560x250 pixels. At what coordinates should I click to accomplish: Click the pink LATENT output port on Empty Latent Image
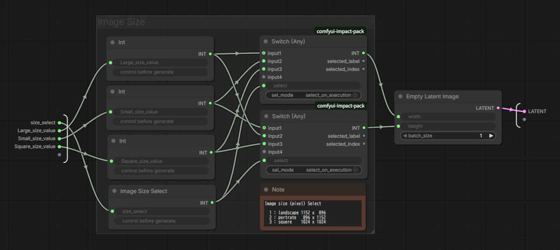[x=498, y=108]
